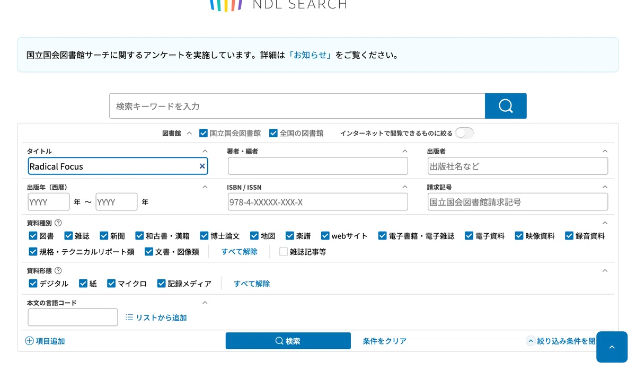Uncheck the 映像資料 checkbox

coord(519,236)
